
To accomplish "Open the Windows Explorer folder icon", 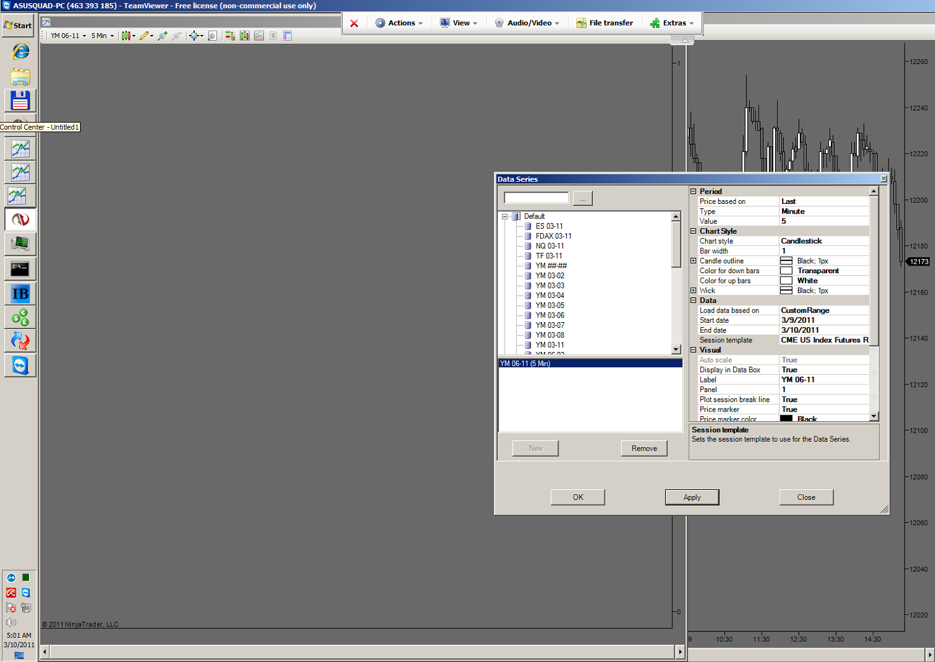I will pyautogui.click(x=20, y=77).
